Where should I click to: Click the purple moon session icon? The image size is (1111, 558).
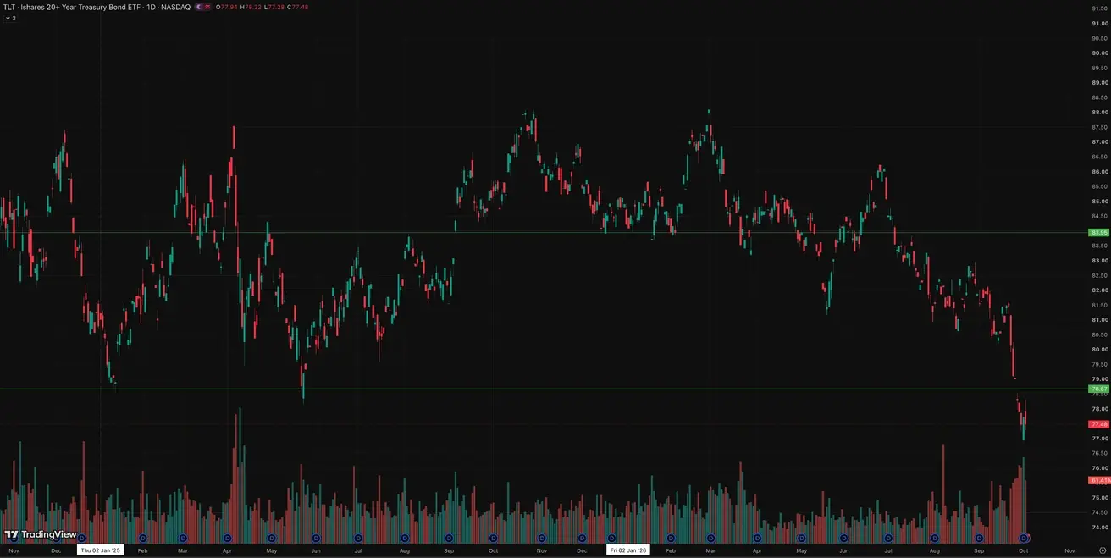(x=198, y=7)
